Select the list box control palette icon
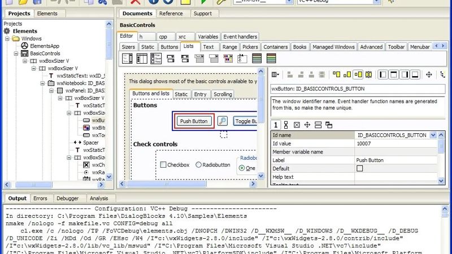 tap(127, 59)
